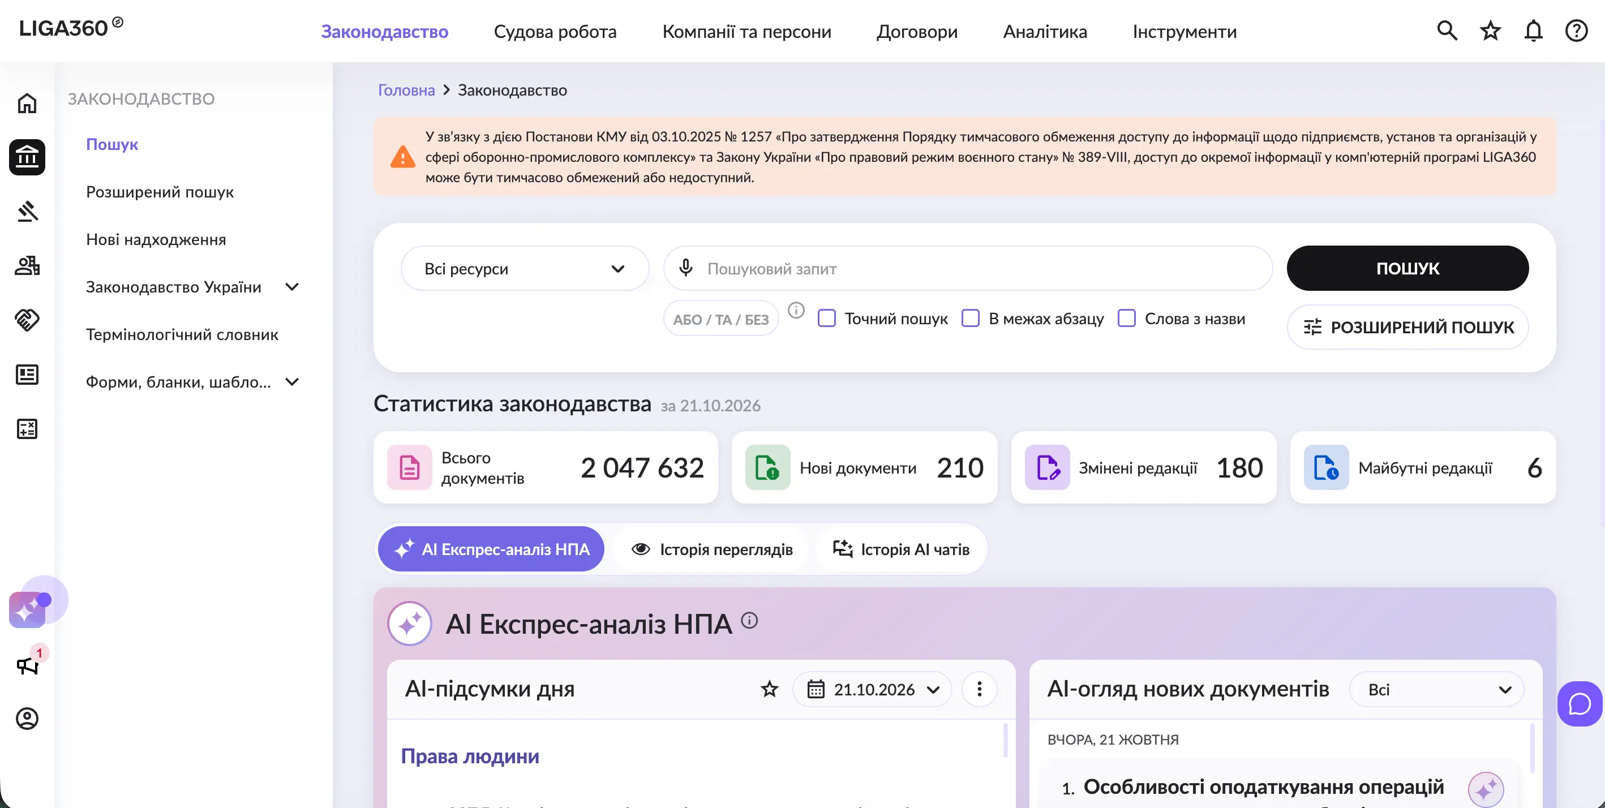
Task: Open Всі filter dropdown in AI-огляд
Action: [x=1436, y=689]
